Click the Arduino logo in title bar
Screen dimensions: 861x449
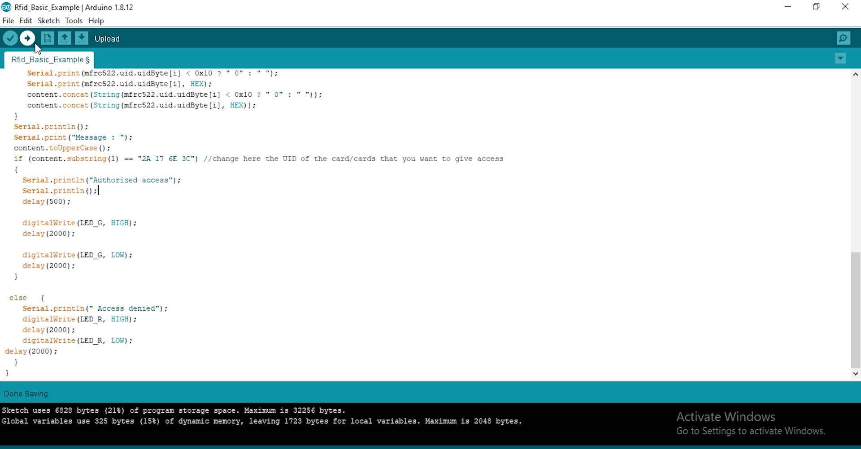[x=6, y=7]
